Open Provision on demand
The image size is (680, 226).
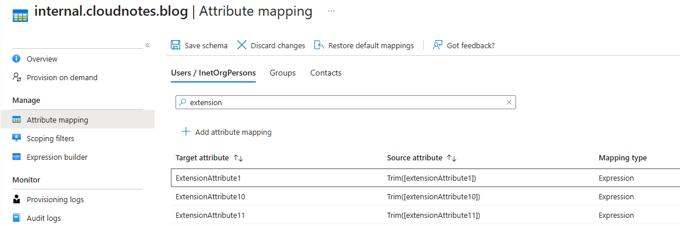tap(62, 78)
